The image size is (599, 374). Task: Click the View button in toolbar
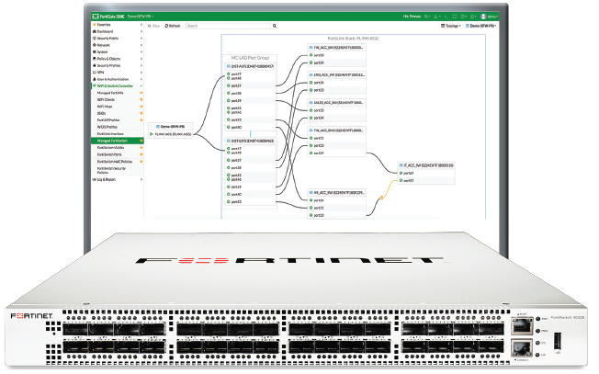tap(154, 26)
